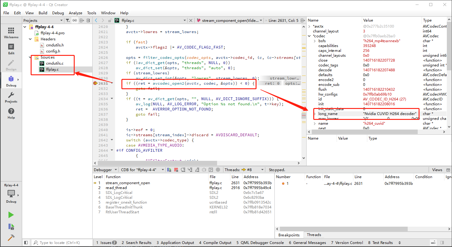Switch to the Threads tab
452x247 pixels.
(314, 235)
